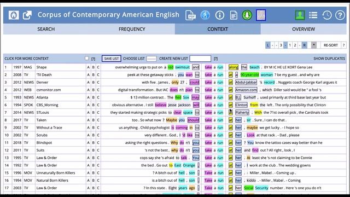Click category C in the Suits row
The height and width of the screenshot is (197, 350).
pyautogui.click(x=98, y=150)
